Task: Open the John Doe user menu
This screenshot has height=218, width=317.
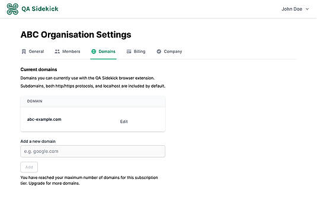Action: tap(295, 9)
